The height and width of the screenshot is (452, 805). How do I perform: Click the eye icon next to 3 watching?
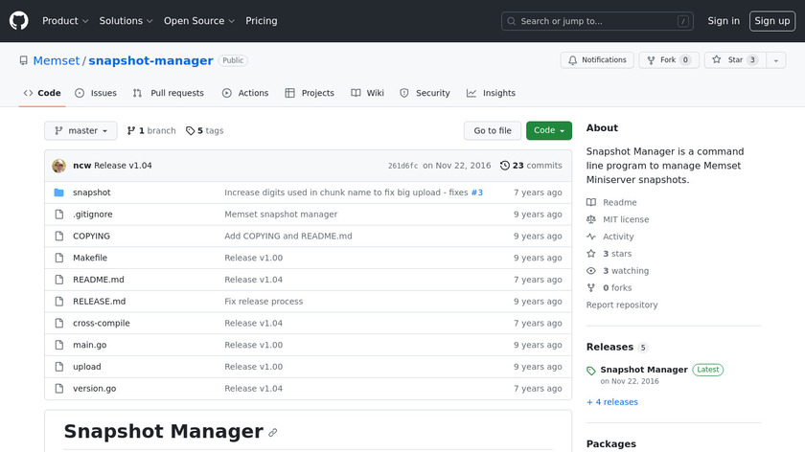591,270
